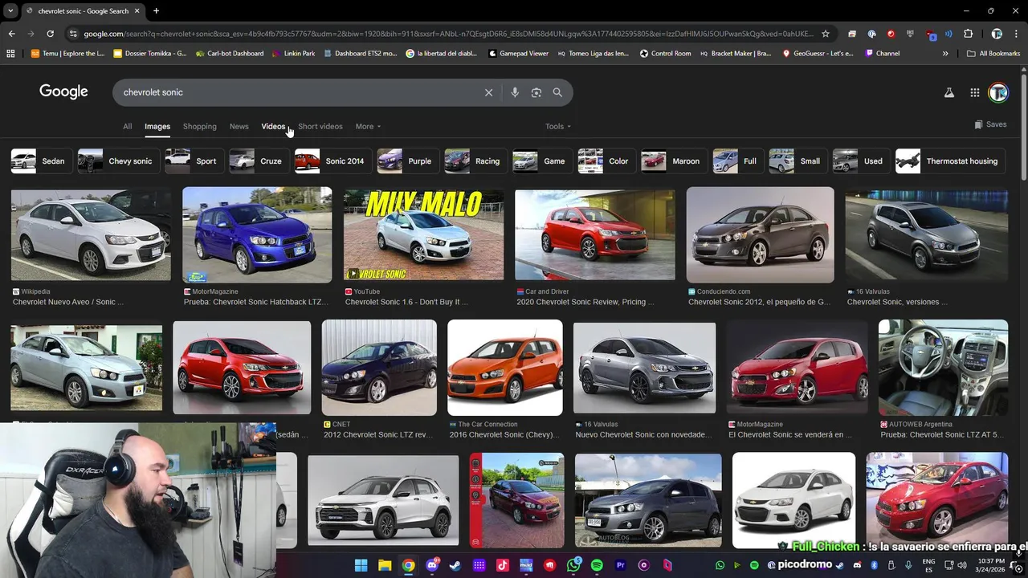View site information in the address bar
The height and width of the screenshot is (578, 1028).
coord(73,34)
